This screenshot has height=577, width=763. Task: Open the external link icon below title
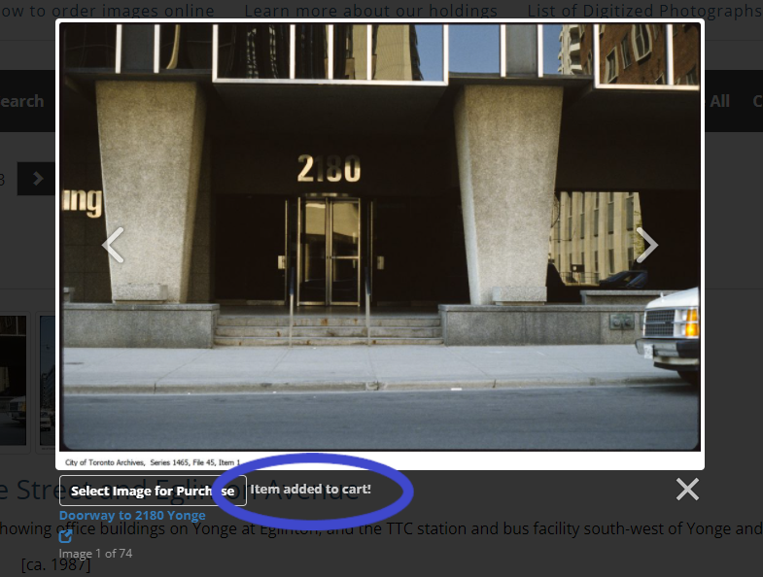[65, 536]
